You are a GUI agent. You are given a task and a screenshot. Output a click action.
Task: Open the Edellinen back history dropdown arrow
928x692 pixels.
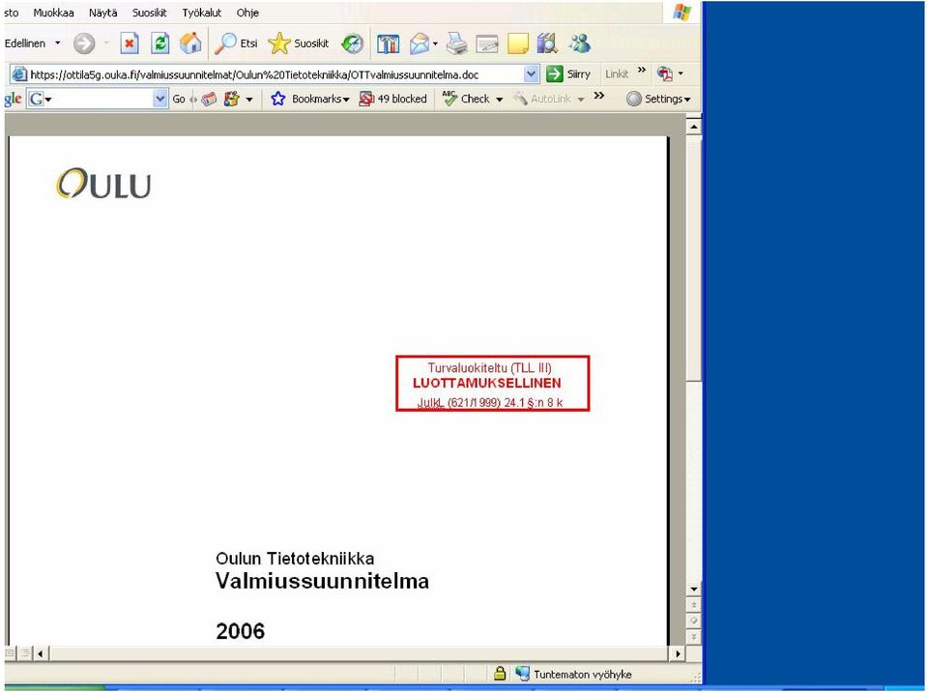(x=57, y=43)
